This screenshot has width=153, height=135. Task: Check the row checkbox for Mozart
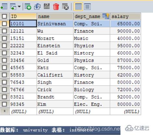pos(4,38)
